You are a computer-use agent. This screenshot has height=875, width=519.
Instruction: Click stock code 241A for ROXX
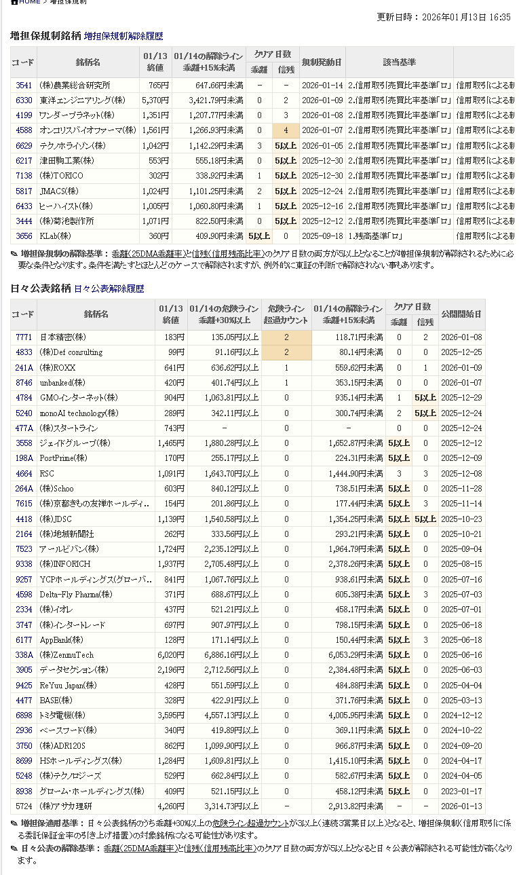coord(24,368)
